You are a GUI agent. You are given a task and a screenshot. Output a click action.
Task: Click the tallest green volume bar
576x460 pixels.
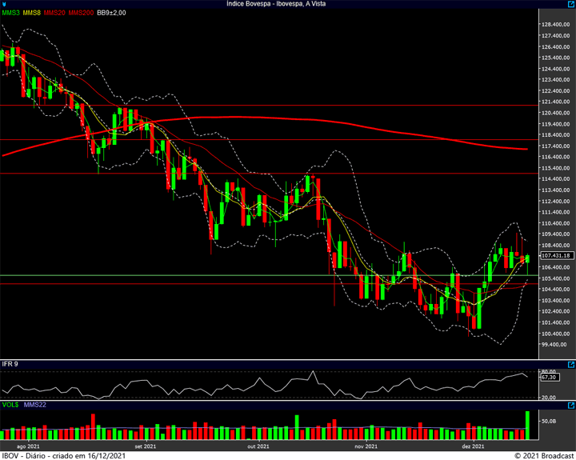tap(527, 426)
